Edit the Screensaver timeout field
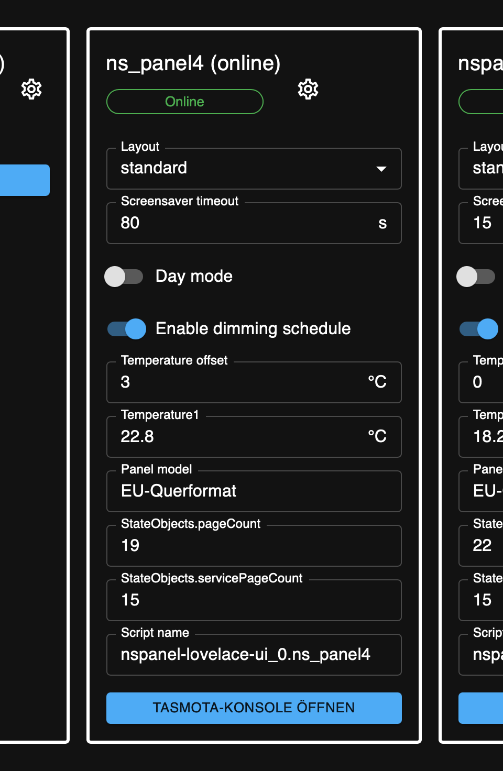The height and width of the screenshot is (771, 503). click(x=241, y=223)
